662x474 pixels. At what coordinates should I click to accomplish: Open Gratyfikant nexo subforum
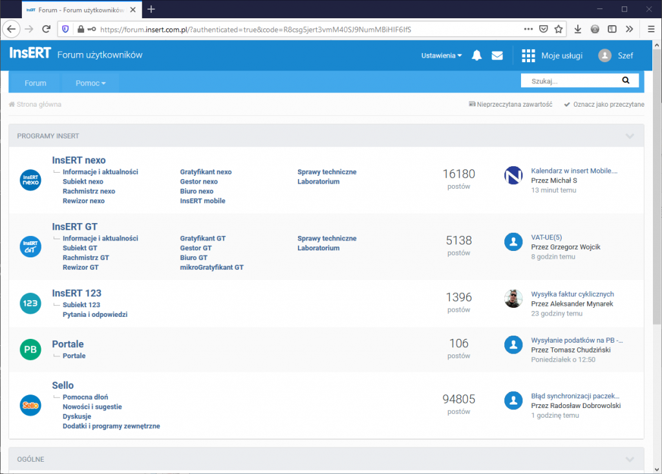206,172
